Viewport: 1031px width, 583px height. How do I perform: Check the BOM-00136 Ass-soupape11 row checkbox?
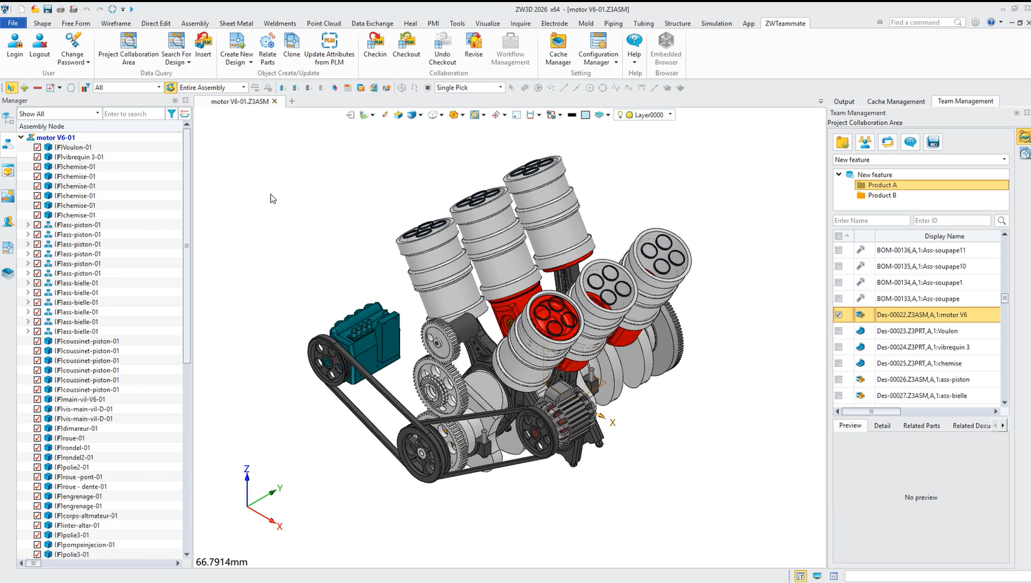[x=838, y=250]
